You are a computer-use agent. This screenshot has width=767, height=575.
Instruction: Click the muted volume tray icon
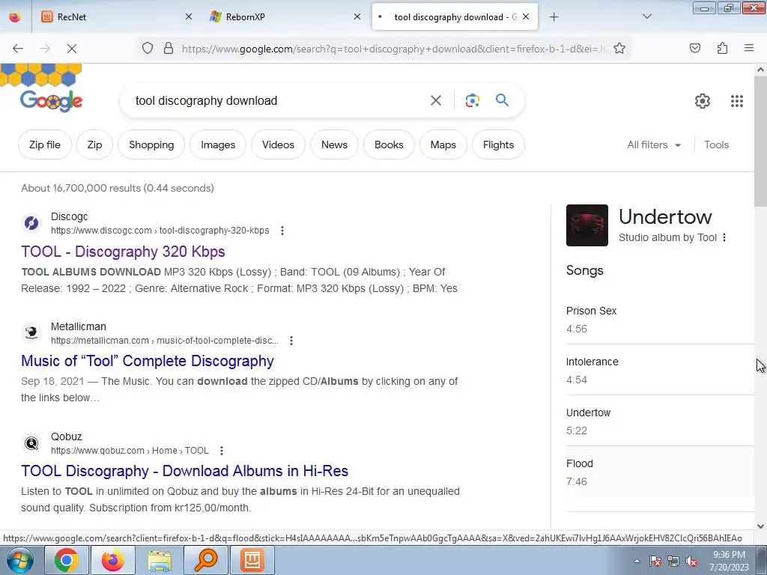[x=691, y=562]
